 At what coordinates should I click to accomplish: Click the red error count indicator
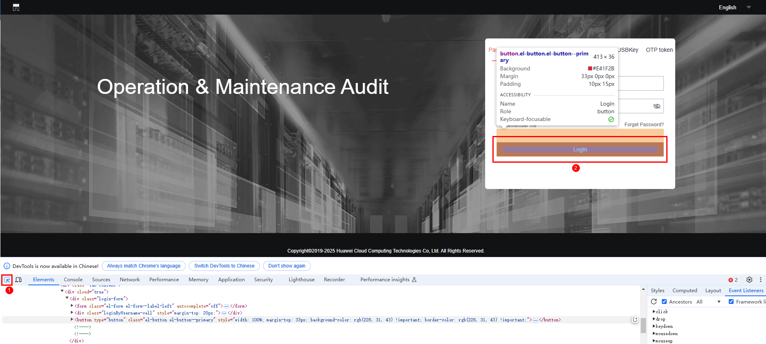click(x=733, y=280)
